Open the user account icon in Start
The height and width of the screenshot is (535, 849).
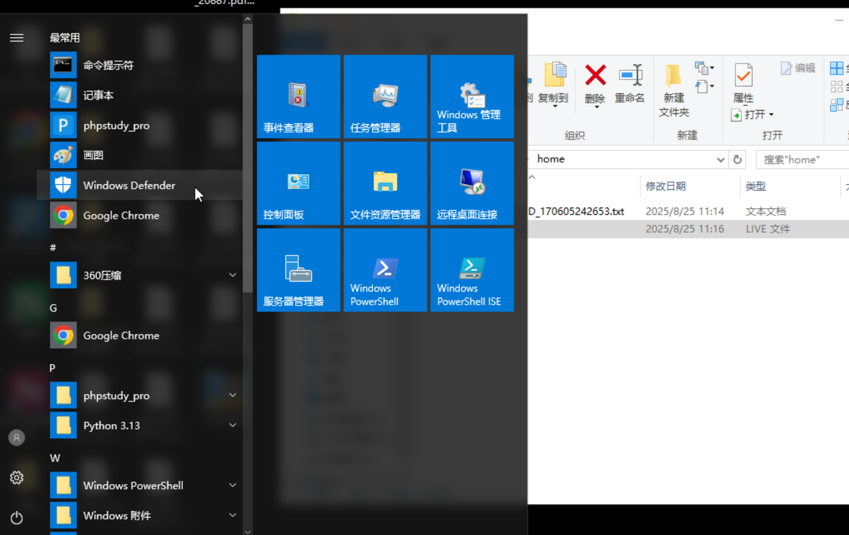pyautogui.click(x=17, y=438)
